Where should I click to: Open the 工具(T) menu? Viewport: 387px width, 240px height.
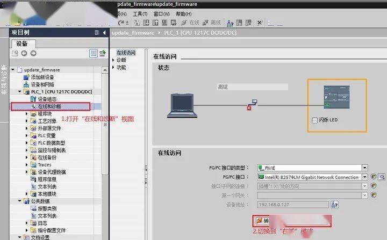(x=140, y=13)
